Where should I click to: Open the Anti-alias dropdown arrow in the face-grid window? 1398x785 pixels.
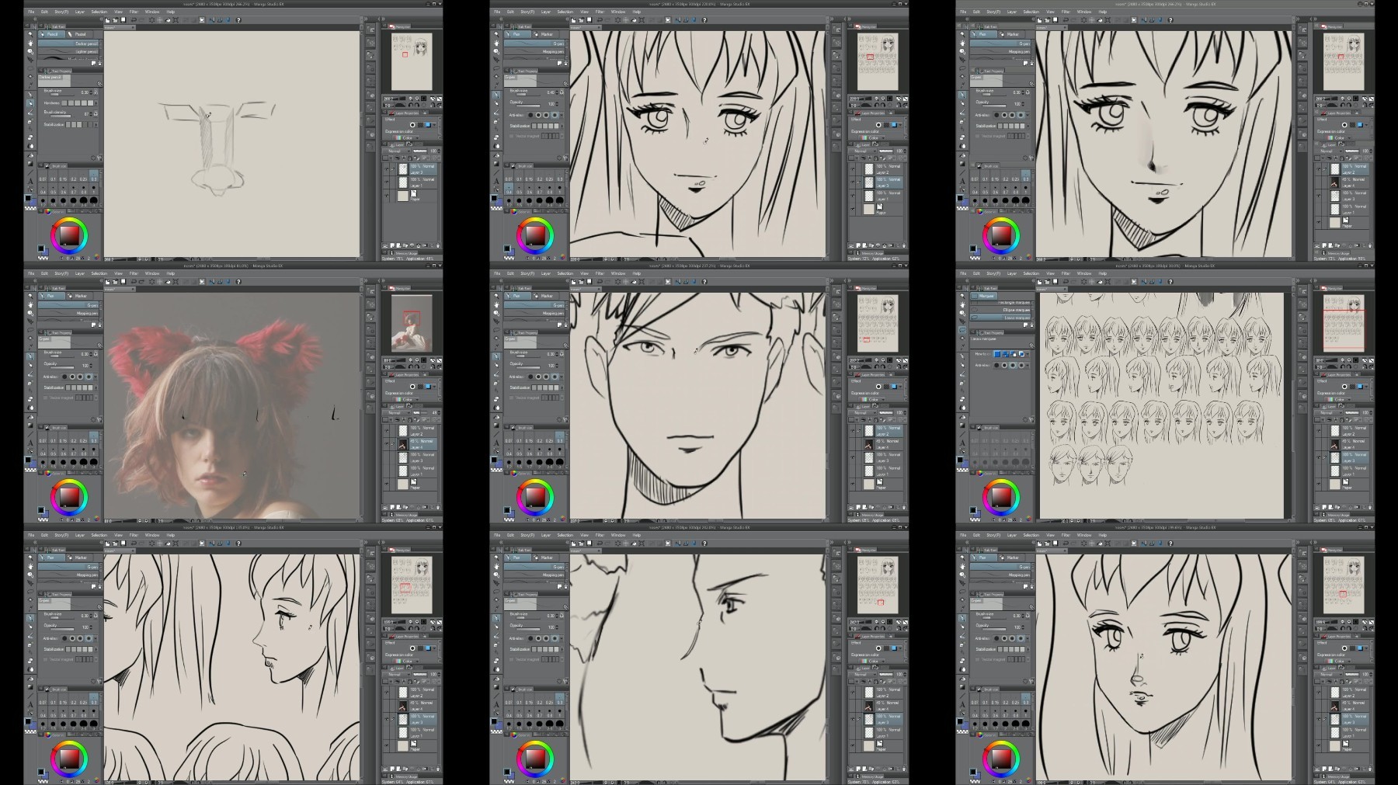coord(1028,365)
